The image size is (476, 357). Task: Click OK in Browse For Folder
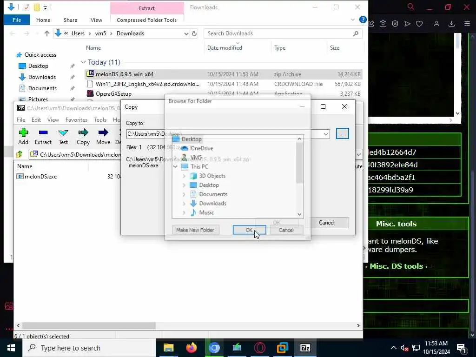[x=249, y=230]
